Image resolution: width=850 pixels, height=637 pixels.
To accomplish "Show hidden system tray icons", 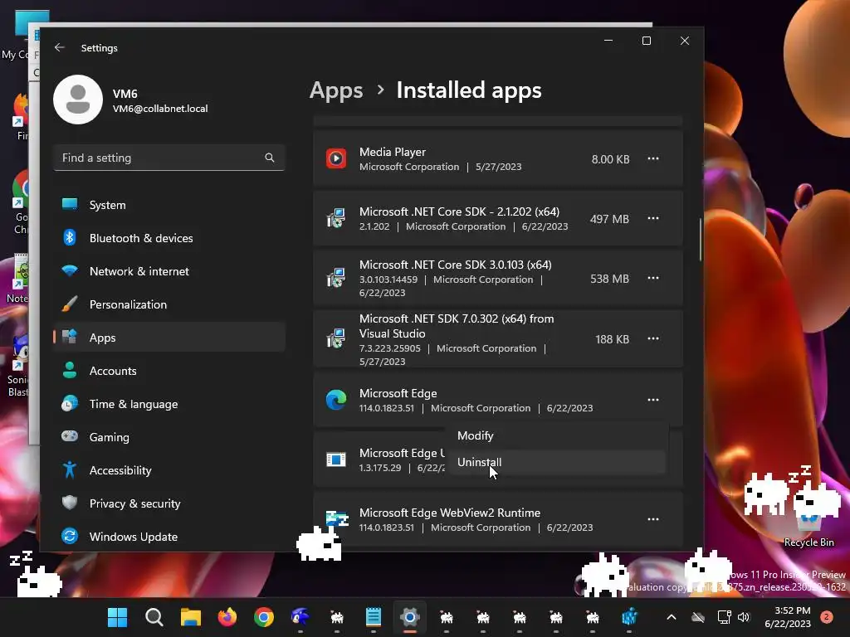I will point(671,617).
